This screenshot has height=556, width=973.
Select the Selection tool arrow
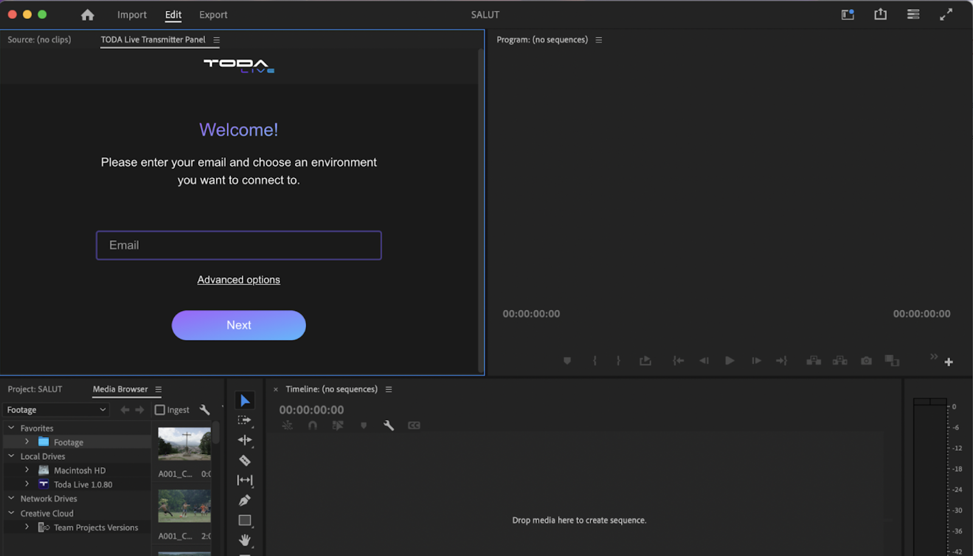point(245,400)
